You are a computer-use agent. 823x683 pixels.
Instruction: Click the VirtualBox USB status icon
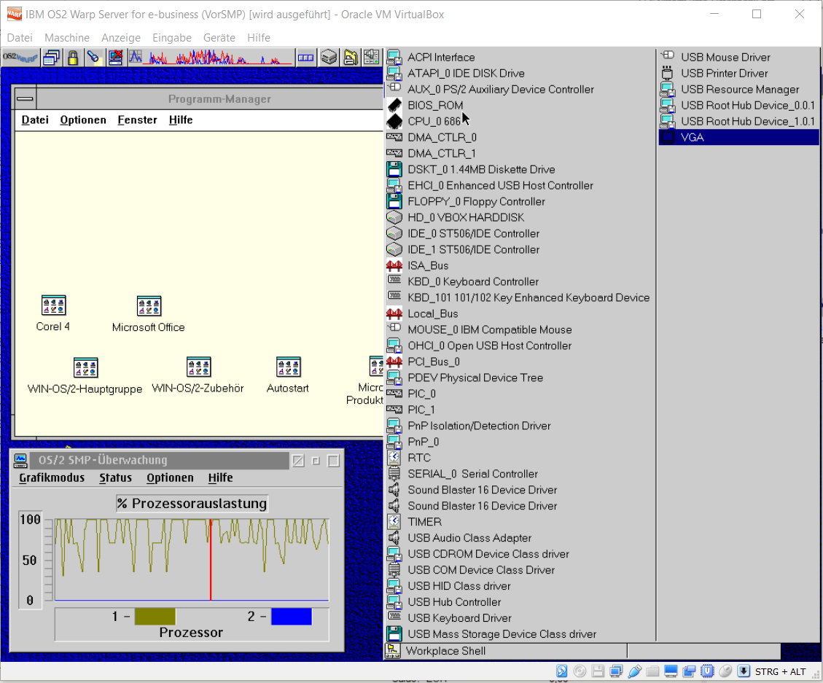pos(635,671)
